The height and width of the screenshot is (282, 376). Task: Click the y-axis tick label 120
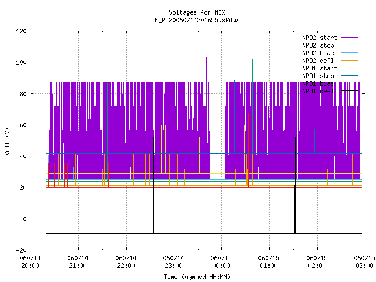click(21, 31)
